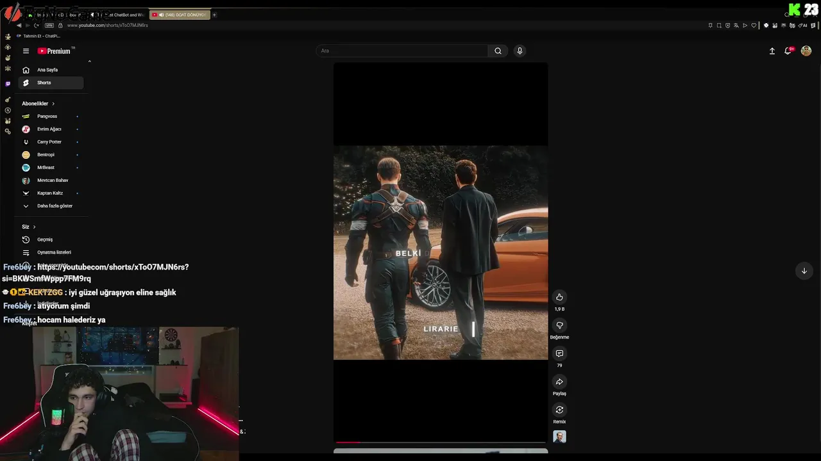Collapse the sidebar with the up chevron

[x=89, y=61]
